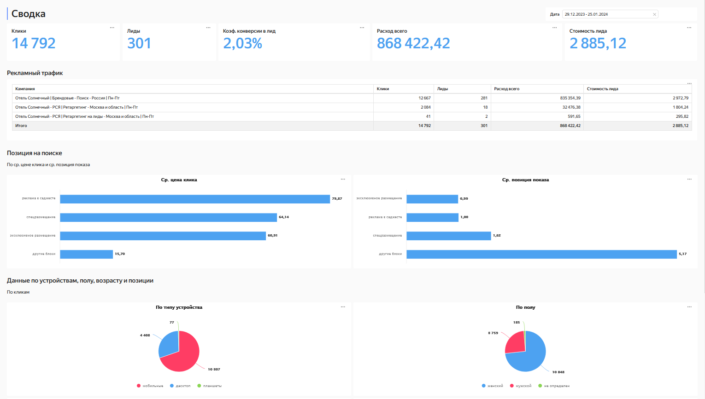Open the Расход всего widget three-dot menu
This screenshot has height=399, width=705.
coord(554,28)
